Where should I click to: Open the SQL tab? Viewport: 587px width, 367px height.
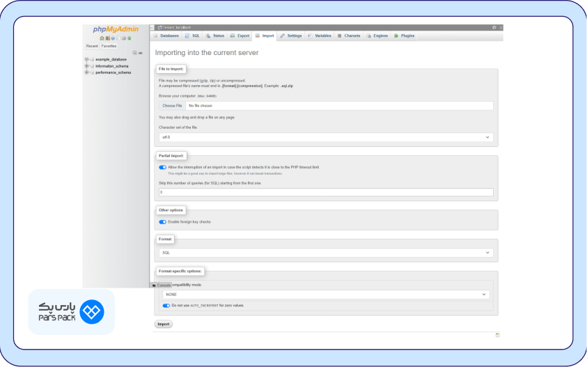[192, 36]
